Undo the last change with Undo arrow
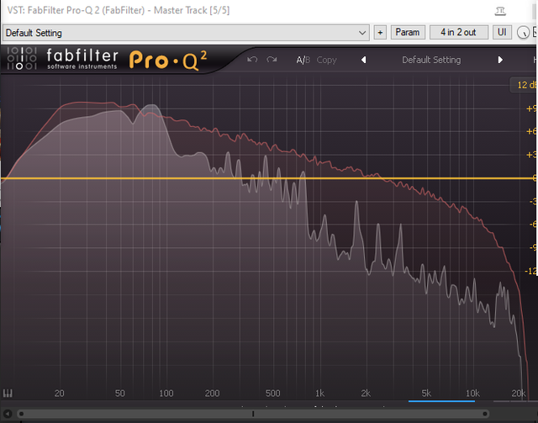538x423 pixels. point(252,60)
